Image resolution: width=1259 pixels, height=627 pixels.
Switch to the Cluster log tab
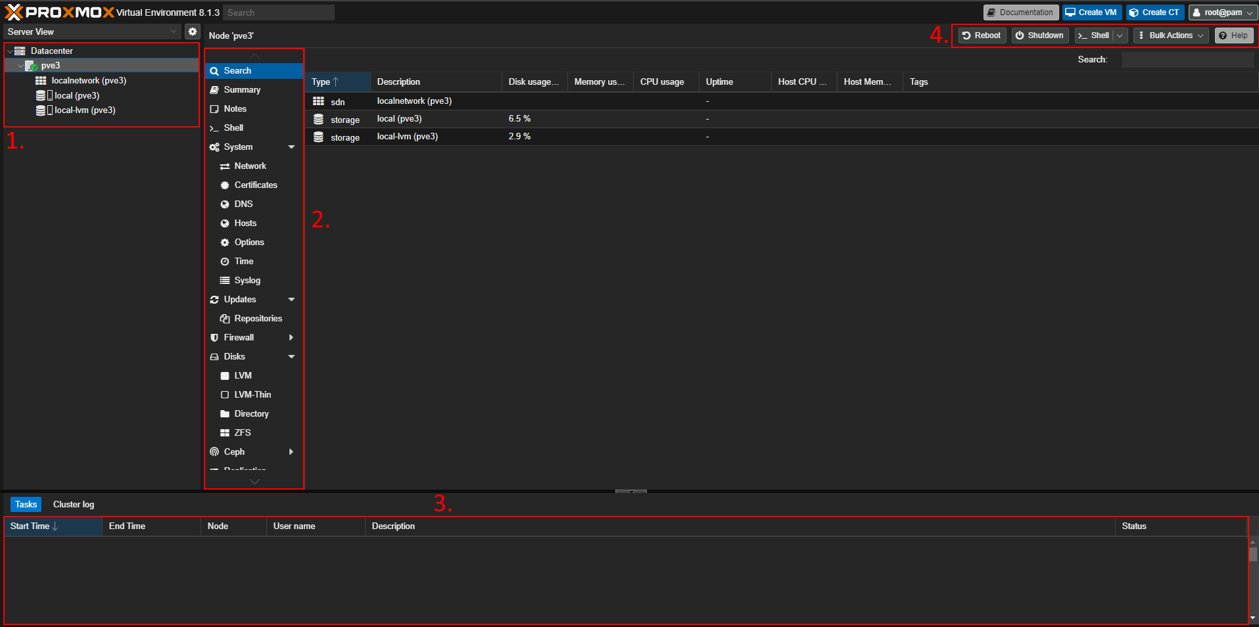point(74,505)
